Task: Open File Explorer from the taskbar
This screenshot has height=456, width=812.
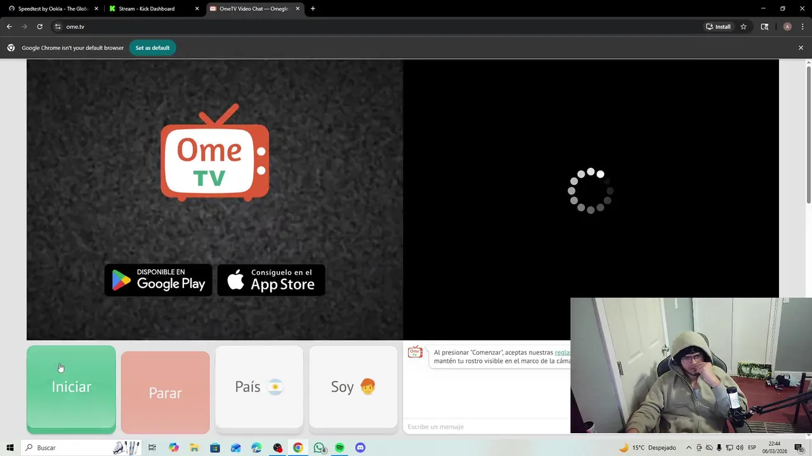Action: (194, 448)
